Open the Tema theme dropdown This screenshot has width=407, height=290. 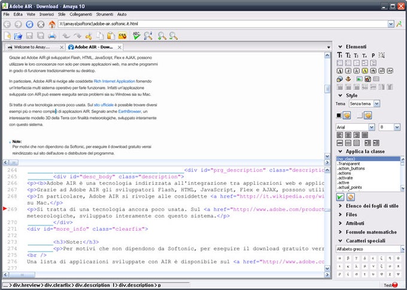click(376, 104)
